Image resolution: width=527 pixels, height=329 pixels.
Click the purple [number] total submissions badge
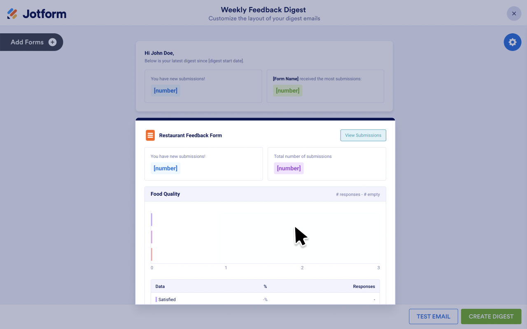[x=289, y=168]
